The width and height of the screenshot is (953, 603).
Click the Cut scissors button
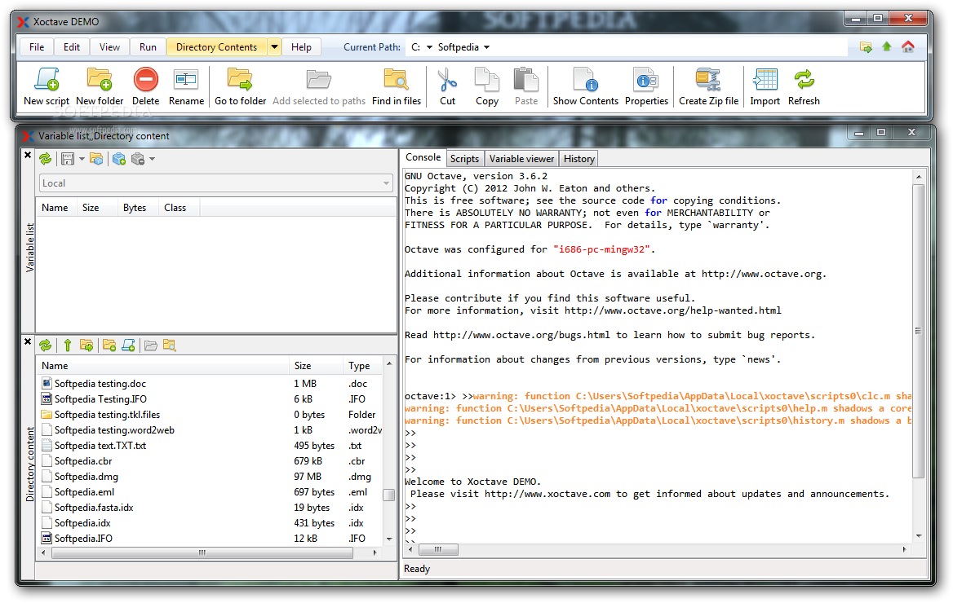pyautogui.click(x=447, y=86)
